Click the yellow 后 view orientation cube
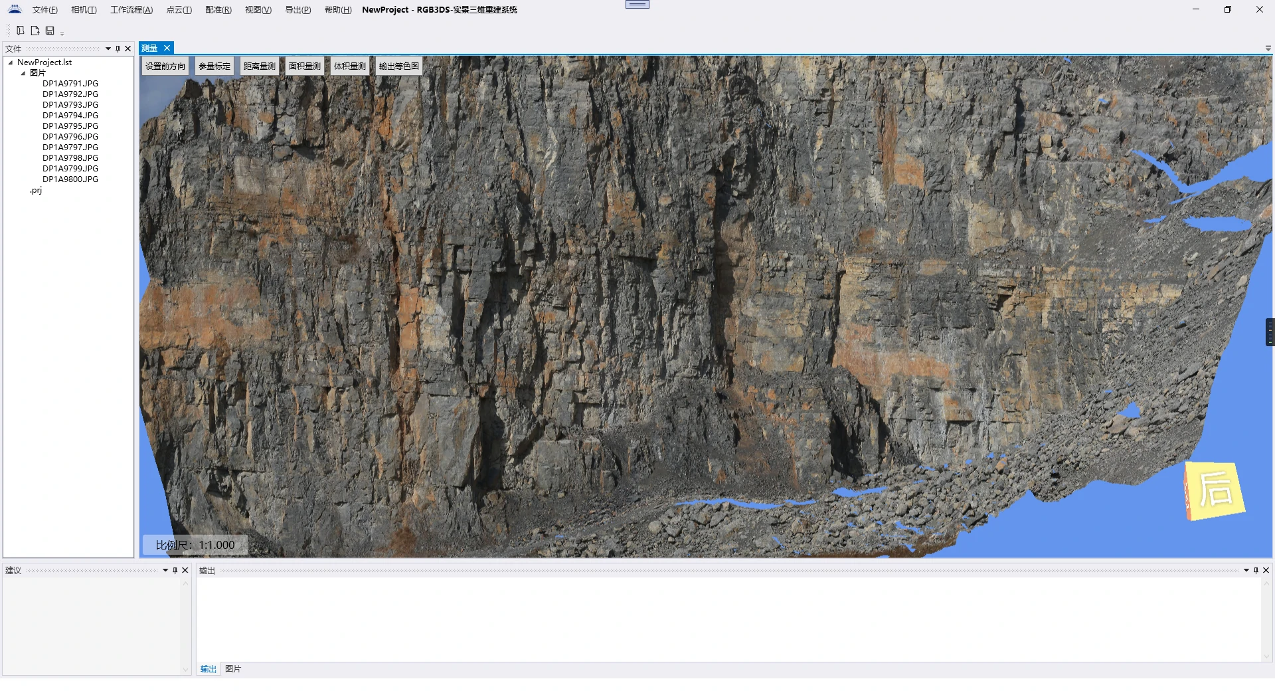Image resolution: width=1275 pixels, height=691 pixels. pyautogui.click(x=1215, y=490)
